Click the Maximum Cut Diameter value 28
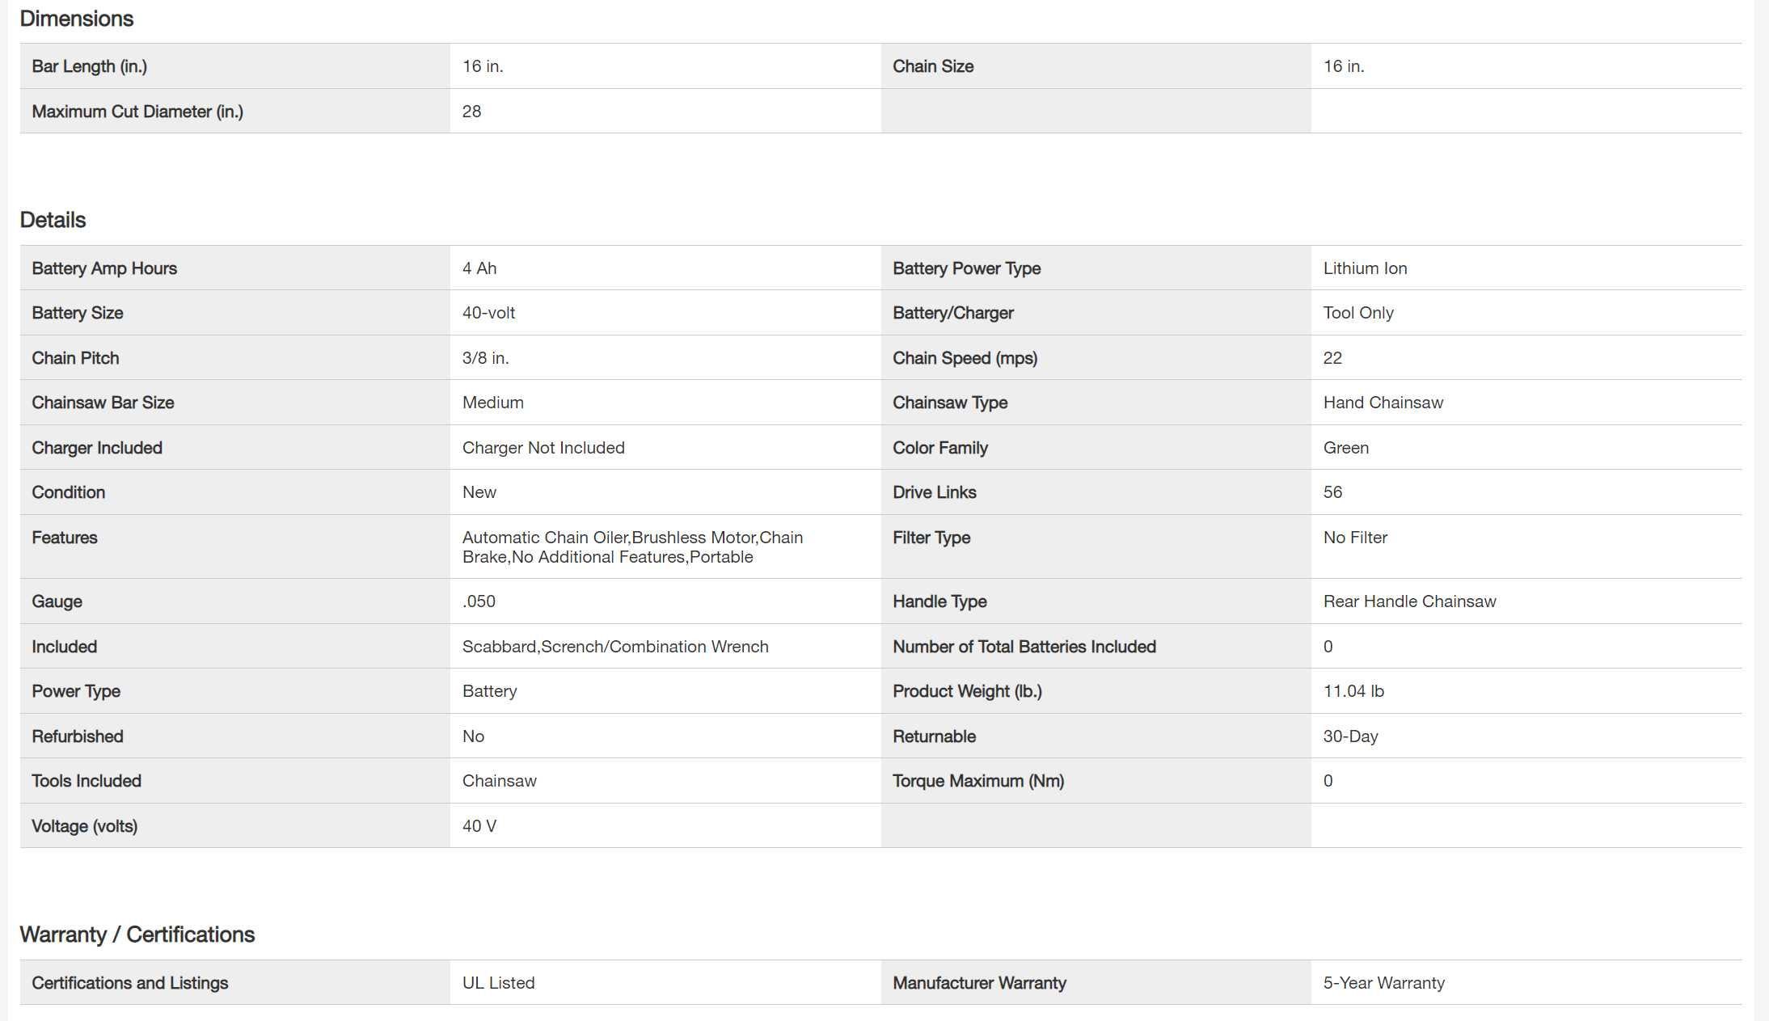This screenshot has height=1021, width=1769. [471, 112]
